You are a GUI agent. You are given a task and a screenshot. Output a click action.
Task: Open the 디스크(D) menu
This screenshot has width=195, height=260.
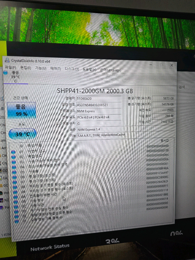[71, 69]
